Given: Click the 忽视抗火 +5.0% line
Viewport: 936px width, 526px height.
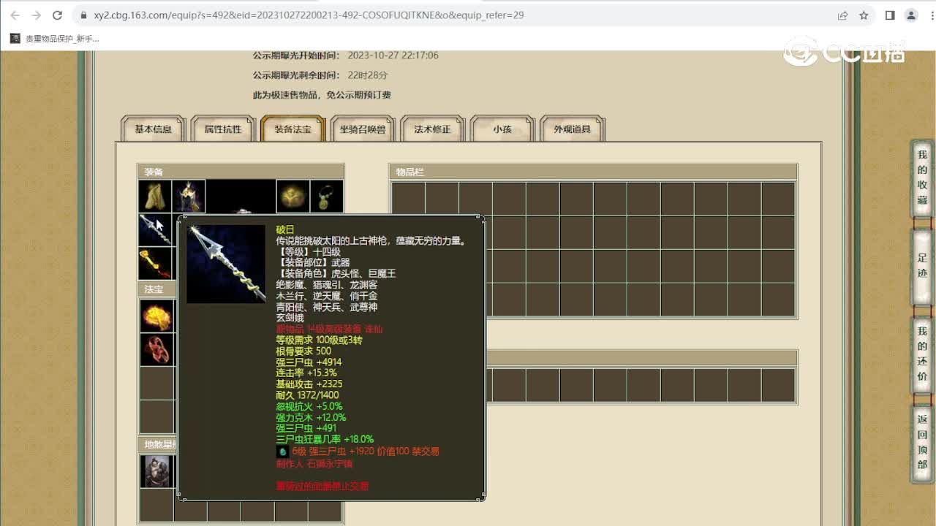Looking at the screenshot, I should coord(309,406).
